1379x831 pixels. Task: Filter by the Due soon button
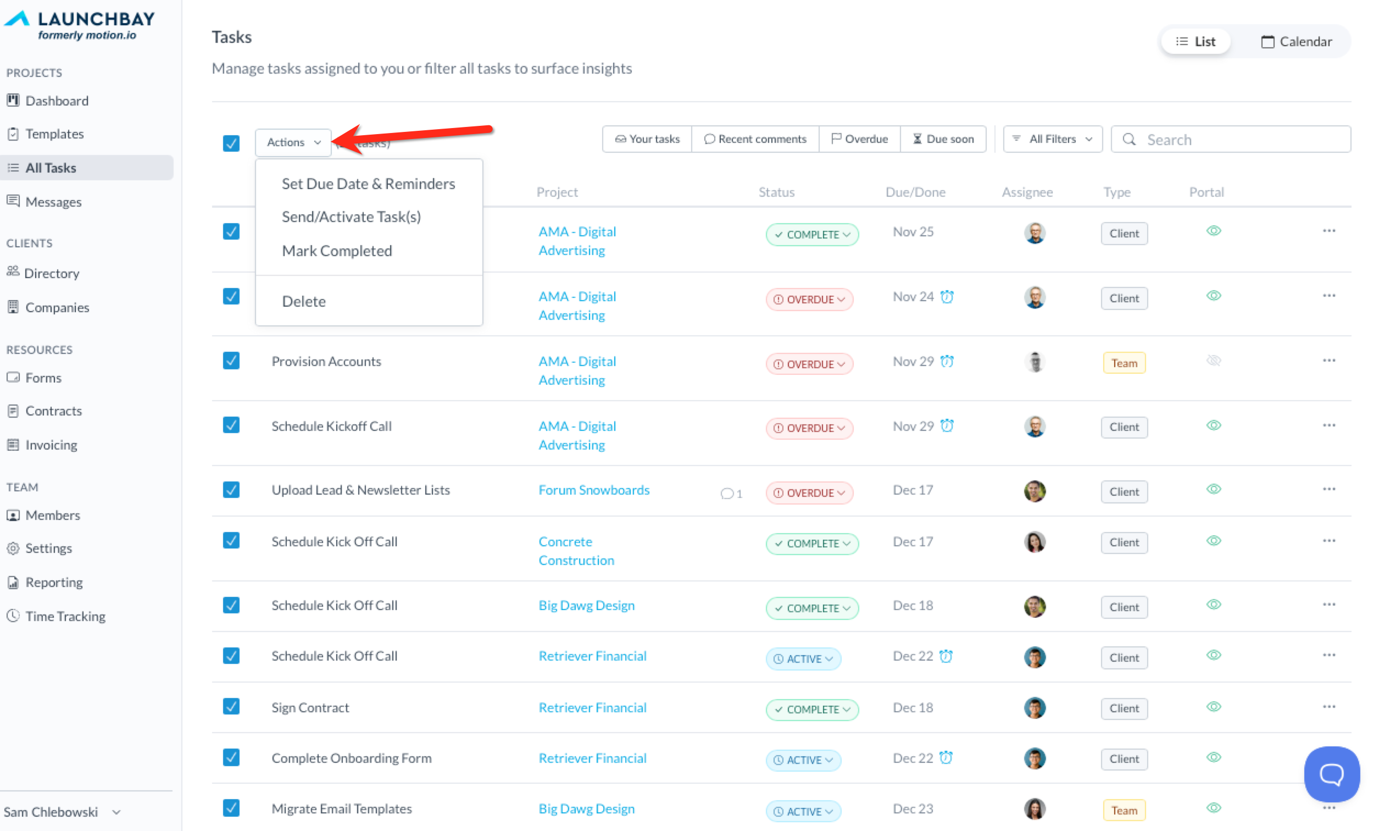pos(943,139)
